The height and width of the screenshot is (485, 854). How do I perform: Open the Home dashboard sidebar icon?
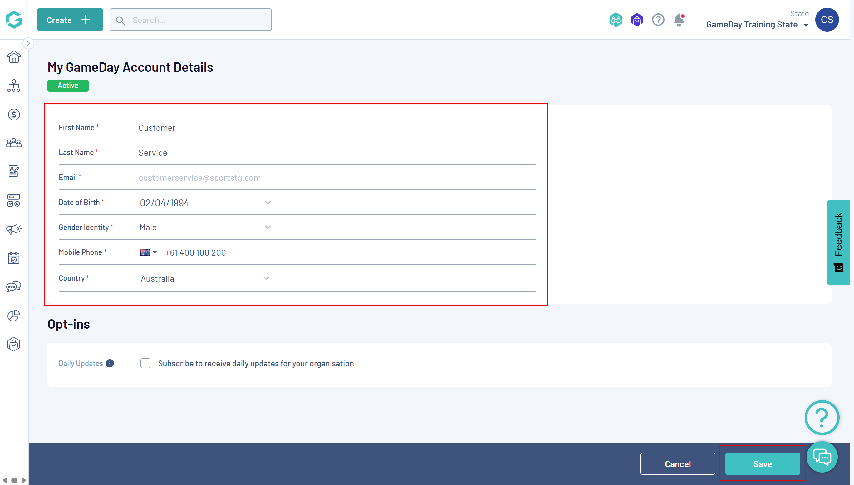[x=14, y=57]
